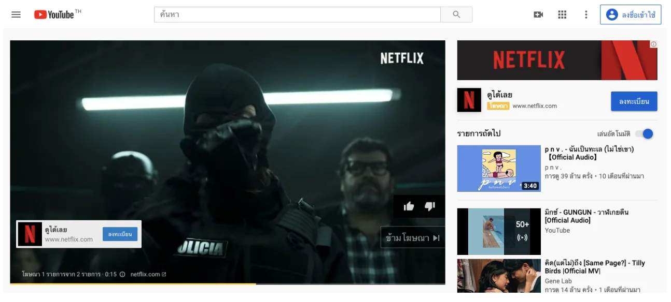Focus the ค้นหา search field
The height and width of the screenshot is (302, 671).
[297, 14]
